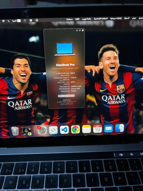This screenshot has width=143, height=191.
Task: Open the علامة تبويب menu
Action: coord(86,19)
